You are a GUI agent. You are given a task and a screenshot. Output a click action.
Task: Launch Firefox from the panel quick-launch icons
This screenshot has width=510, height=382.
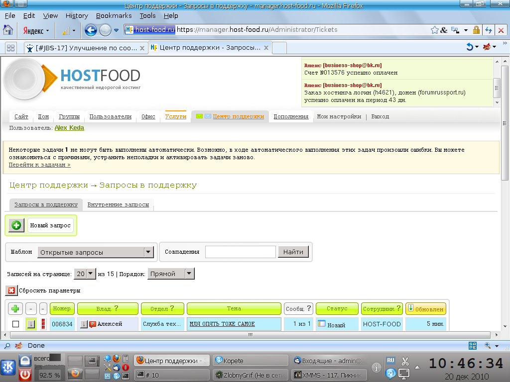[117, 359]
